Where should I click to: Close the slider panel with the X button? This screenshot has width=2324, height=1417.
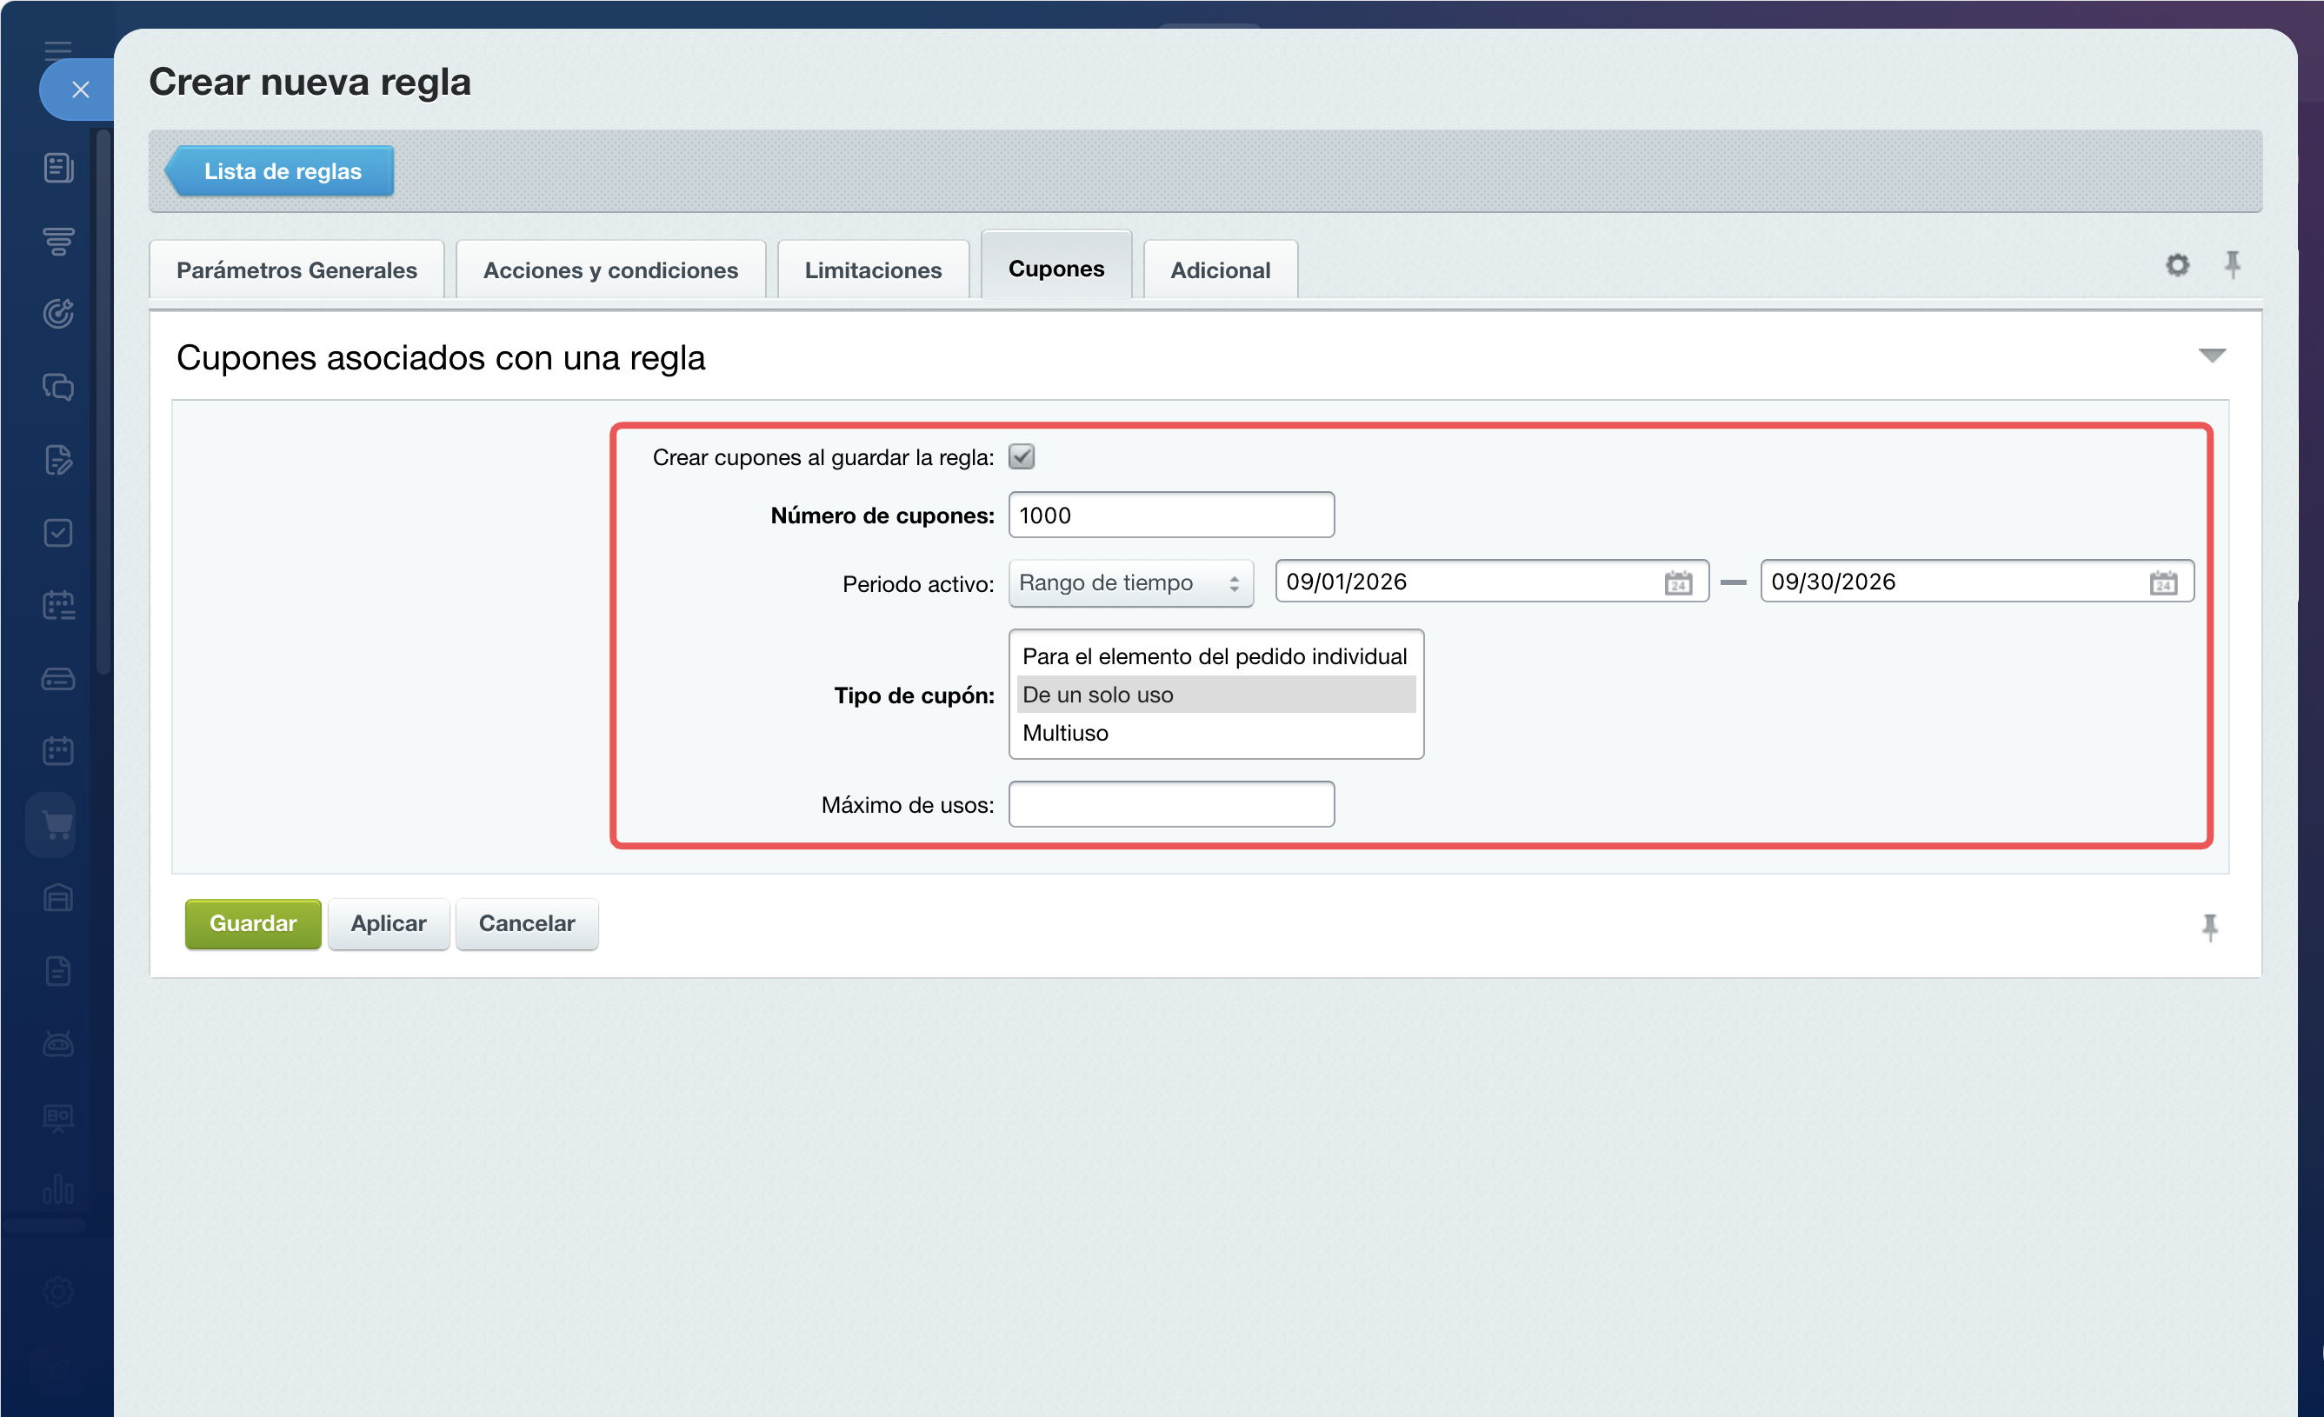[80, 90]
